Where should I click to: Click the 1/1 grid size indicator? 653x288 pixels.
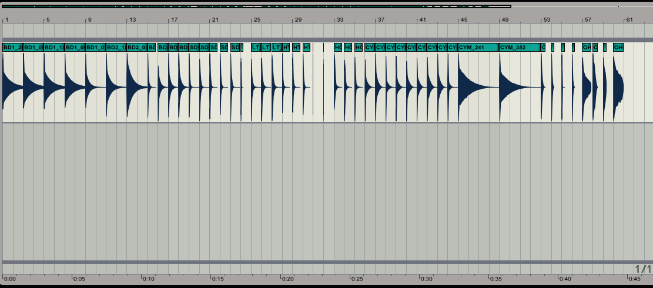(x=642, y=269)
